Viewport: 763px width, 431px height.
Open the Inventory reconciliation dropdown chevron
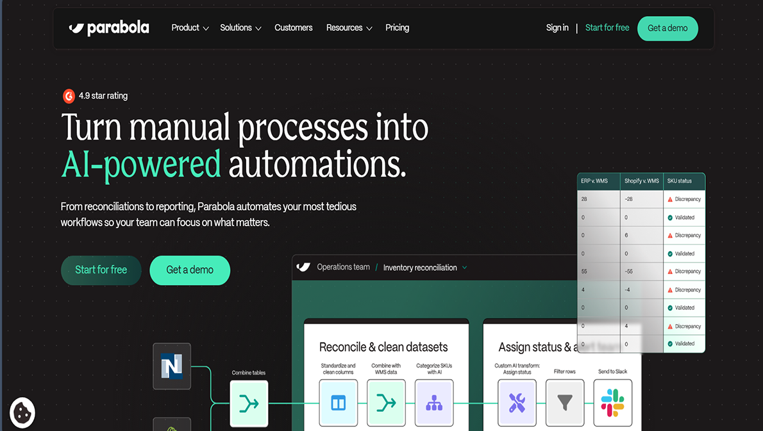pos(464,268)
